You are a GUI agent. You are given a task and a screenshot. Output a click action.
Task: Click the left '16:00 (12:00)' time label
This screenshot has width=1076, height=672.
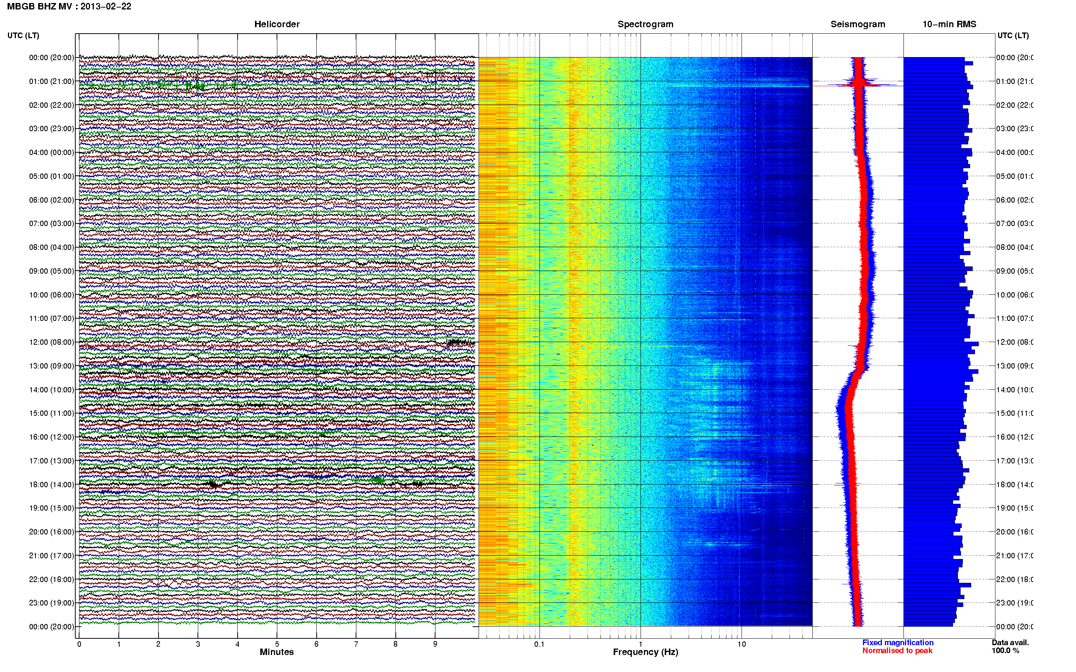pyautogui.click(x=51, y=437)
